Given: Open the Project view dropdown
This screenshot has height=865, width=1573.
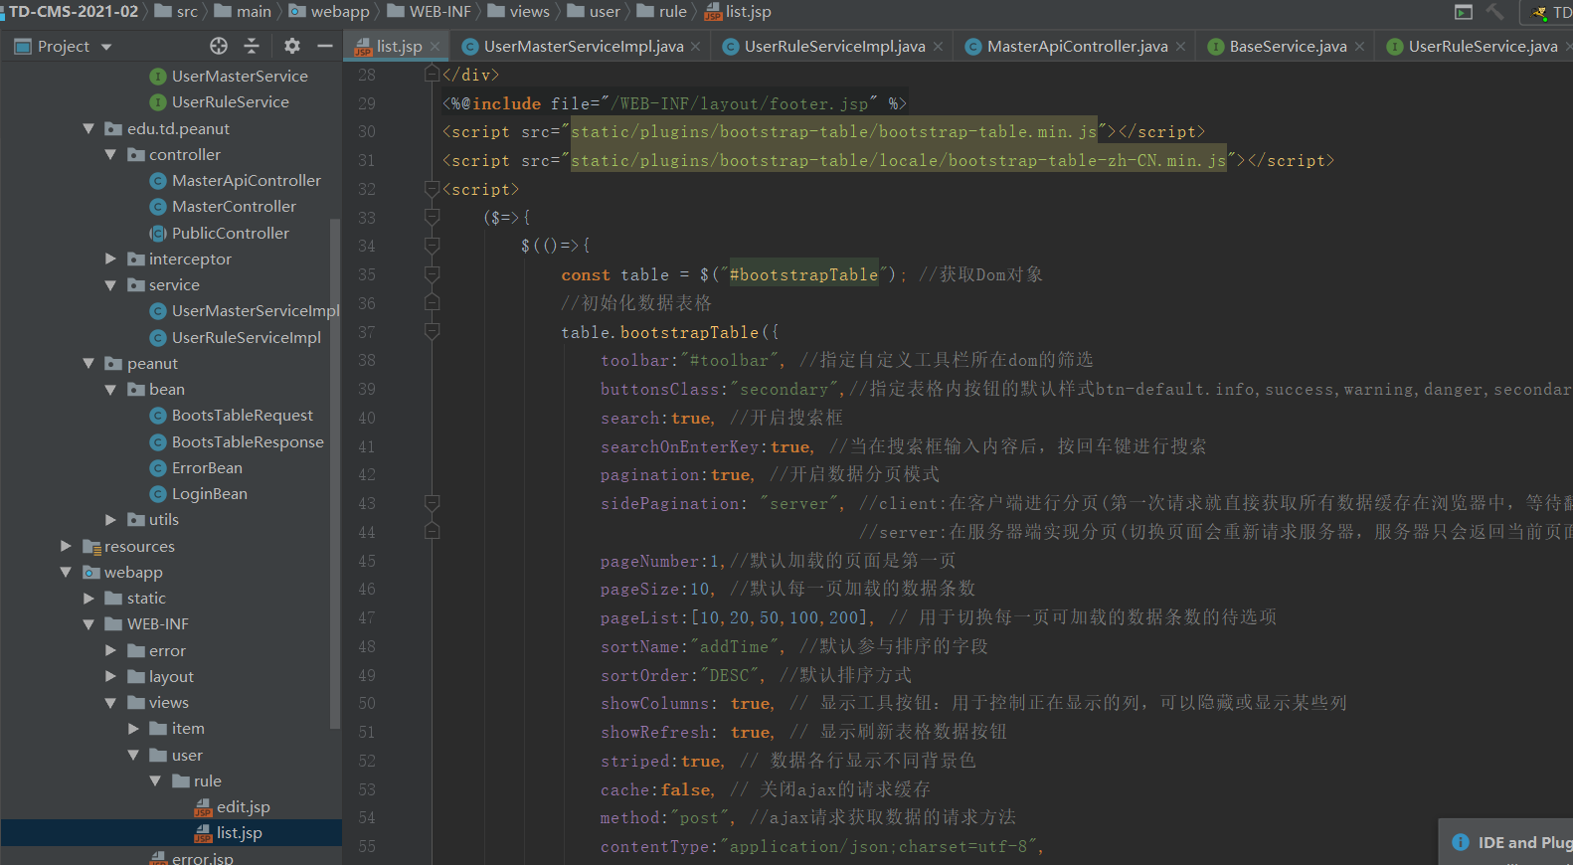Looking at the screenshot, I should (x=106, y=47).
